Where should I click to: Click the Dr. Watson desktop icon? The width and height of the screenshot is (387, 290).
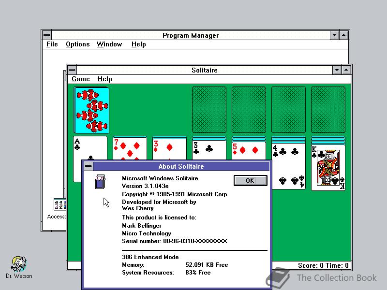click(19, 268)
